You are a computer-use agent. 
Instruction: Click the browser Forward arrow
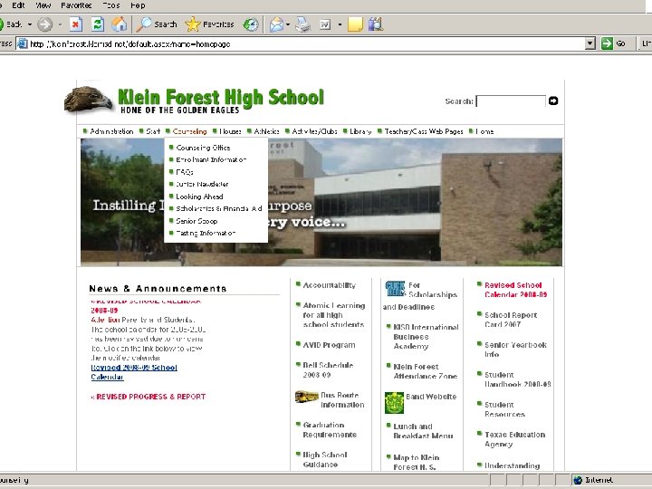pyautogui.click(x=45, y=24)
